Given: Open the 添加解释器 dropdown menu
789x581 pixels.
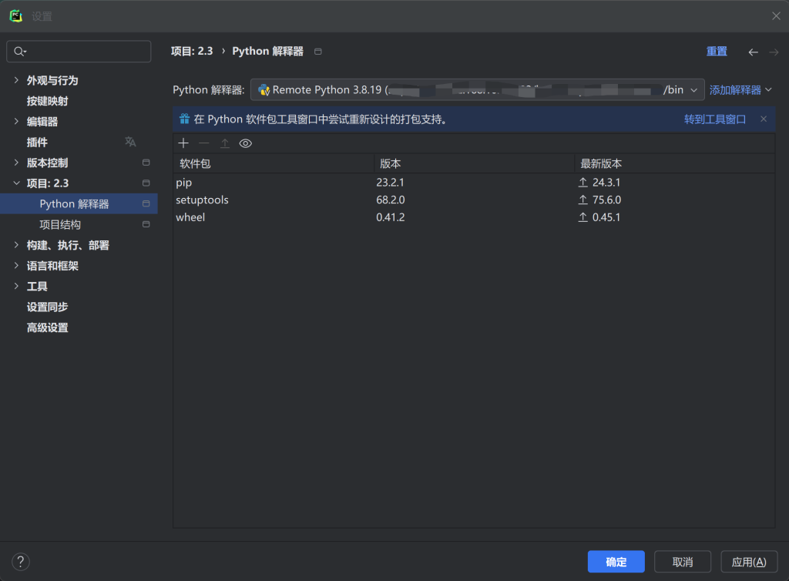Looking at the screenshot, I should click(x=740, y=90).
